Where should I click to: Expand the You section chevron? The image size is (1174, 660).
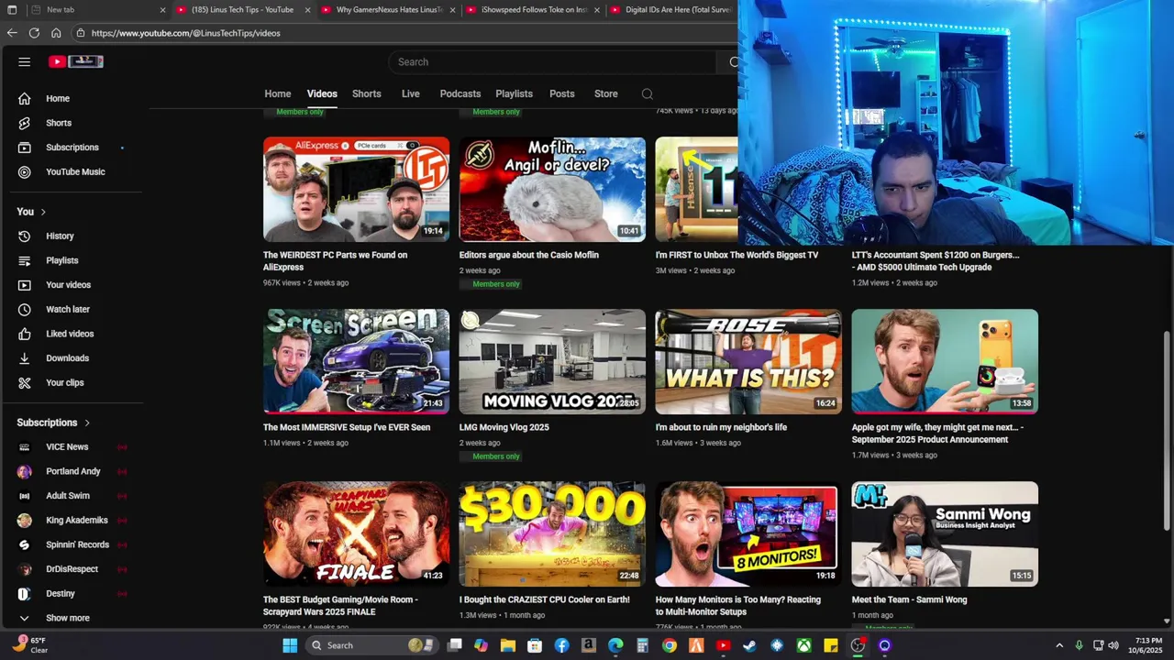tap(42, 212)
